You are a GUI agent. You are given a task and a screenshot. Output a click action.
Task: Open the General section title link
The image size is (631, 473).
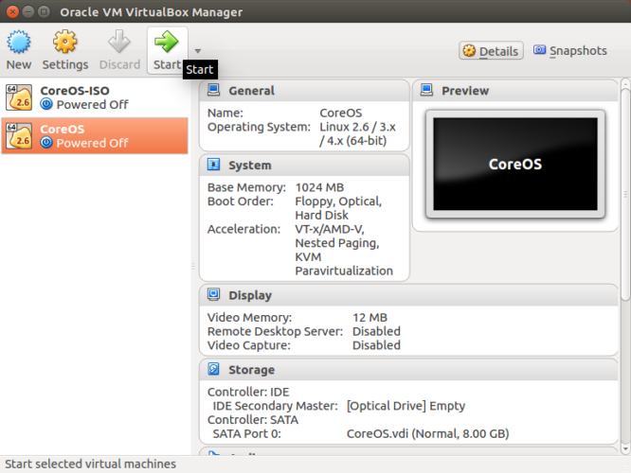(x=251, y=91)
